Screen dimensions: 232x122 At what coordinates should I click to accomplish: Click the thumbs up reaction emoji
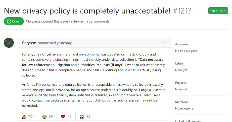coord(24,117)
